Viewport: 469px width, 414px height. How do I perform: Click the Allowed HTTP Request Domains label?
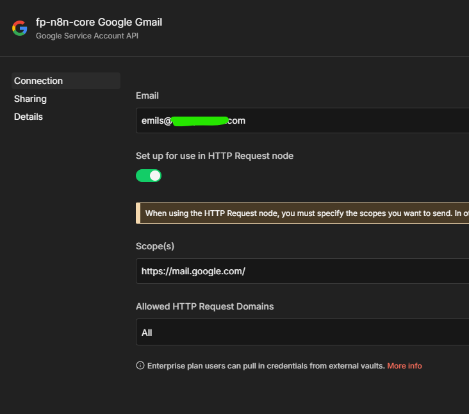204,306
